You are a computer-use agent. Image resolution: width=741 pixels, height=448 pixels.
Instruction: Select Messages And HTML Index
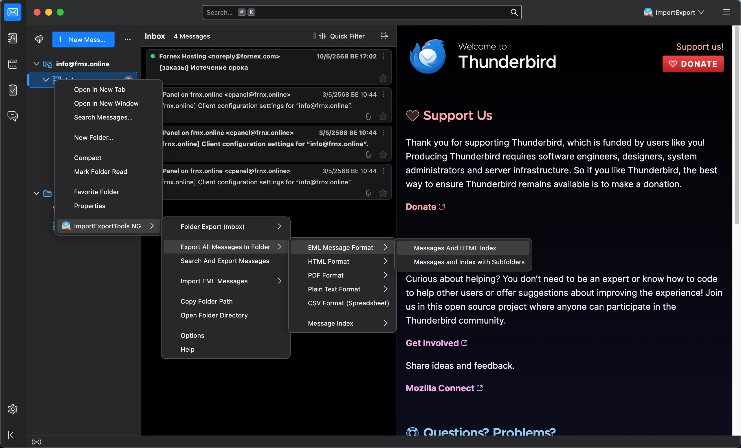[x=463, y=248]
